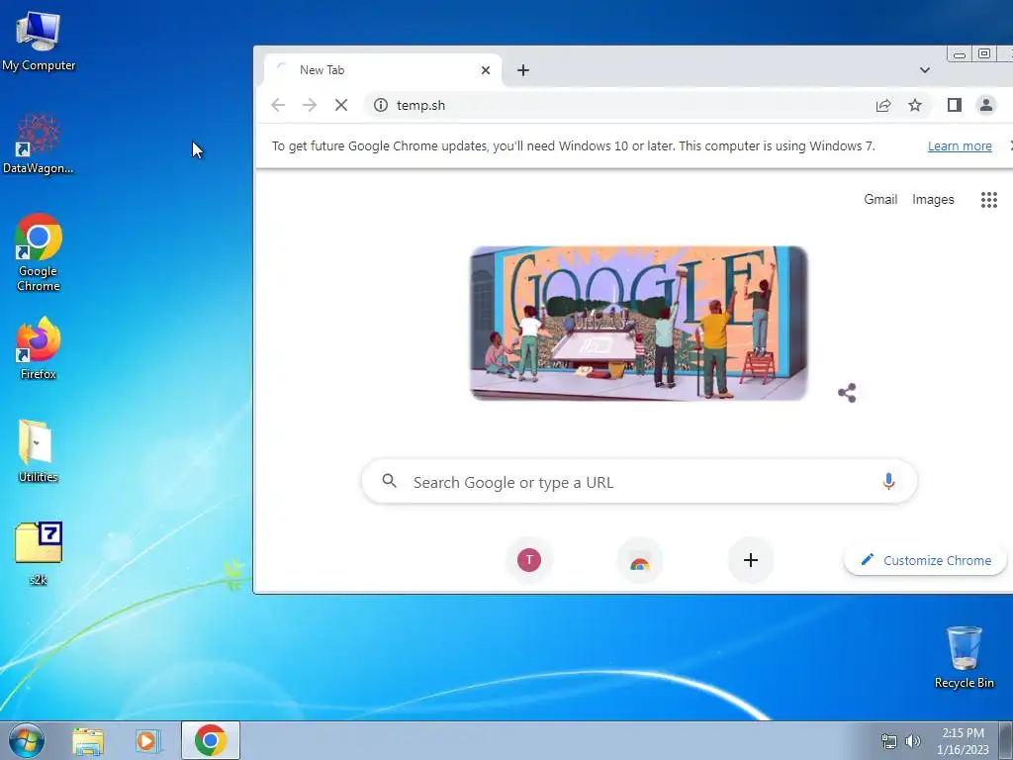Click the Chrome taskbar button
Viewport: 1013px width, 760px height.
click(211, 740)
